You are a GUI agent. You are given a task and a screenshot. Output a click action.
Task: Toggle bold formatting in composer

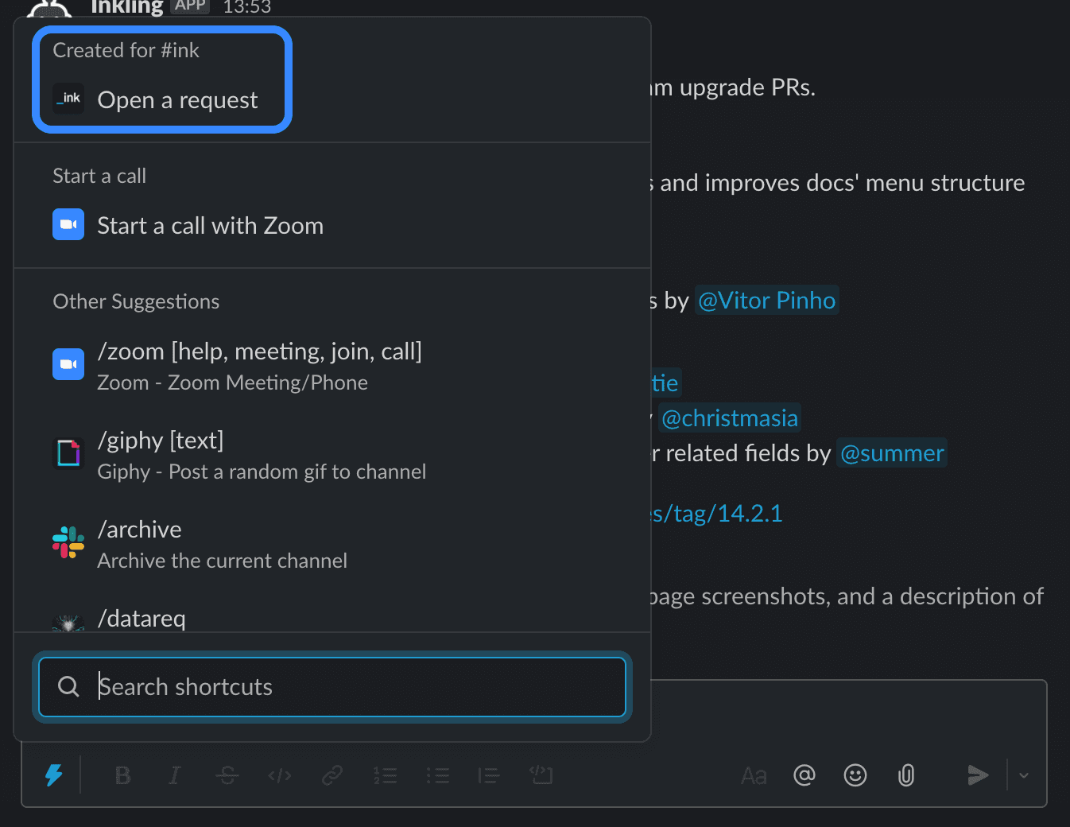pos(122,775)
